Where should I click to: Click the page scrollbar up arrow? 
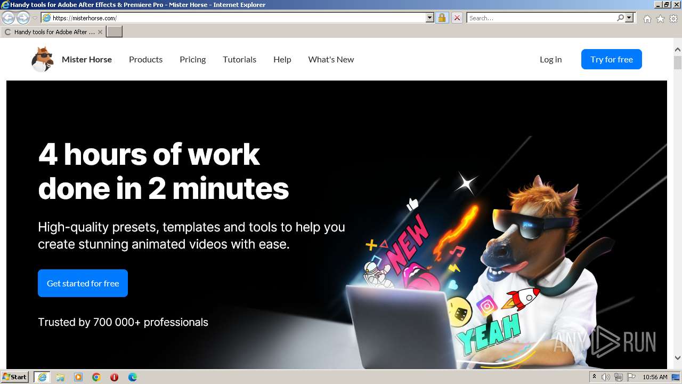pos(677,50)
